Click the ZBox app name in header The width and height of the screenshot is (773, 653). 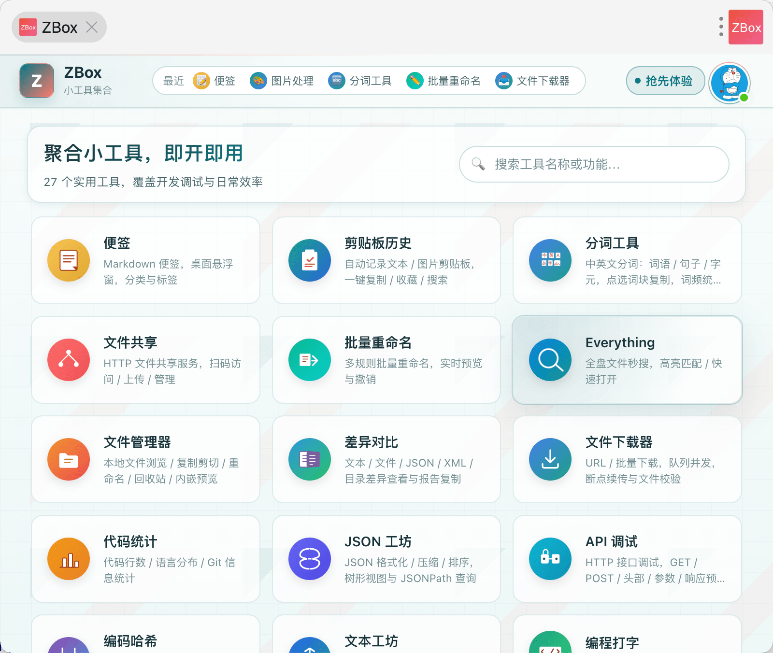[83, 72]
